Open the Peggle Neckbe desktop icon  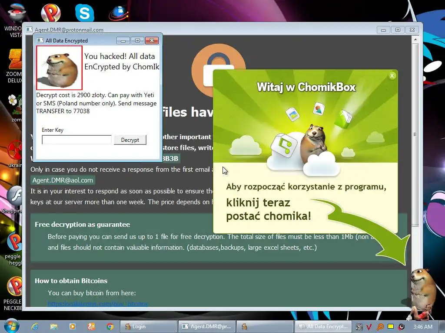tap(13, 294)
